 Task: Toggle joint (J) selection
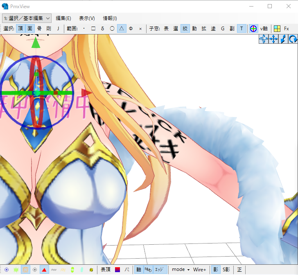click(58, 29)
